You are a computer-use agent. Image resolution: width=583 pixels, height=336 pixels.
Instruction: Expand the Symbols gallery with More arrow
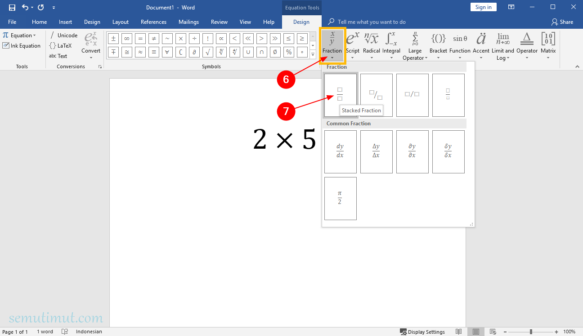click(312, 55)
